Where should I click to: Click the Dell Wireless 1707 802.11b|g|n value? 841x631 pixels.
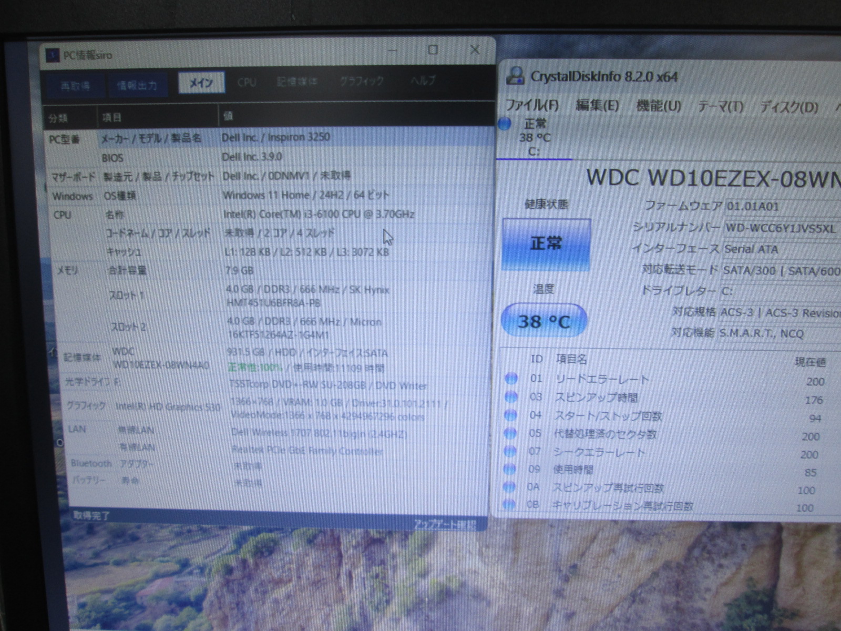[319, 433]
